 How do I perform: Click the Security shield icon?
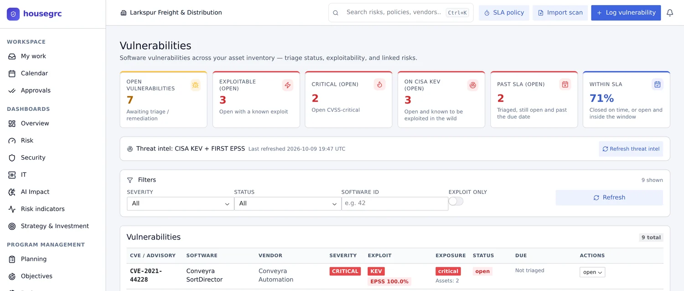click(12, 158)
